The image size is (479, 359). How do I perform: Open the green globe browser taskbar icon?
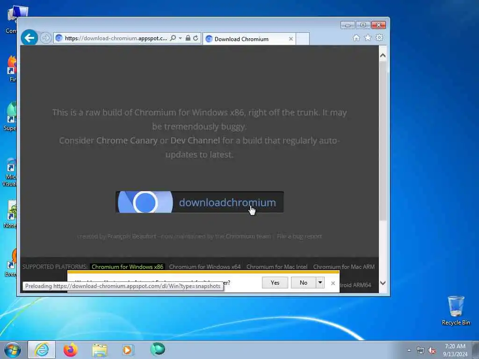point(158,349)
